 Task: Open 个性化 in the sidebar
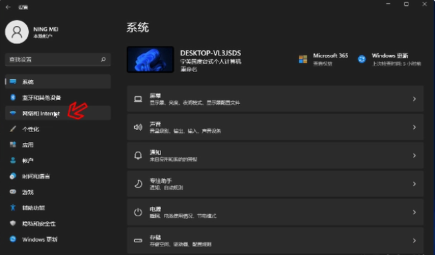pos(58,129)
